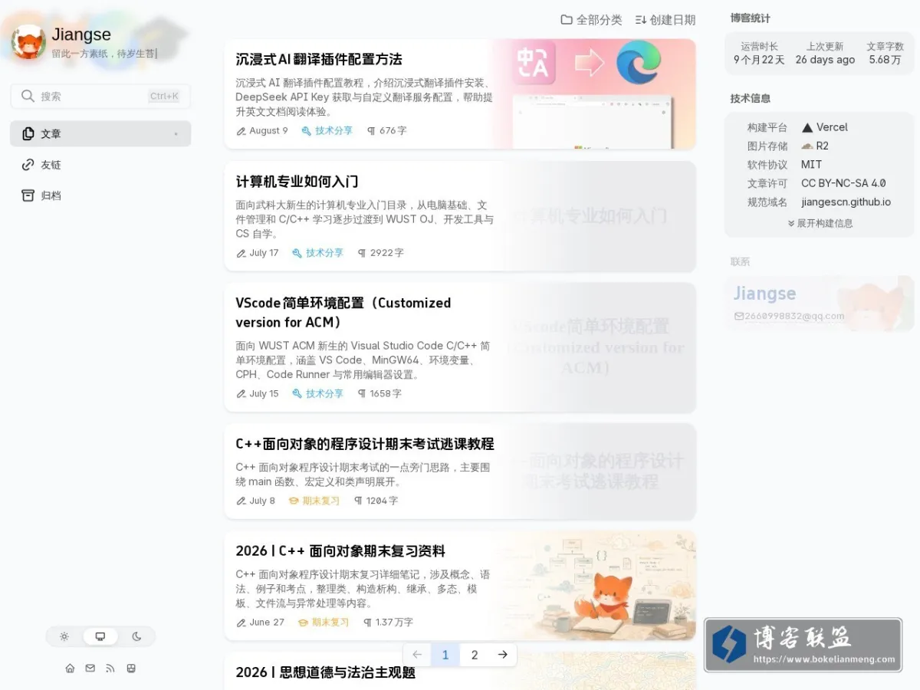Open the 友链 navigation item

click(x=100, y=164)
